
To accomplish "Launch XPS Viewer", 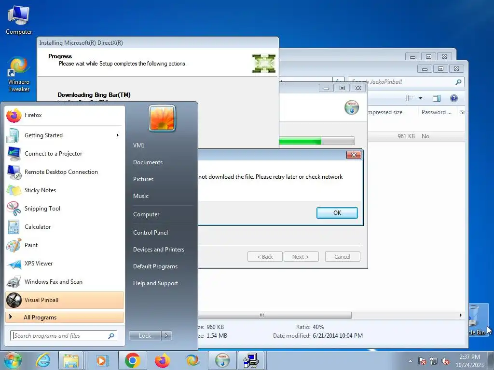I will tap(65, 264).
